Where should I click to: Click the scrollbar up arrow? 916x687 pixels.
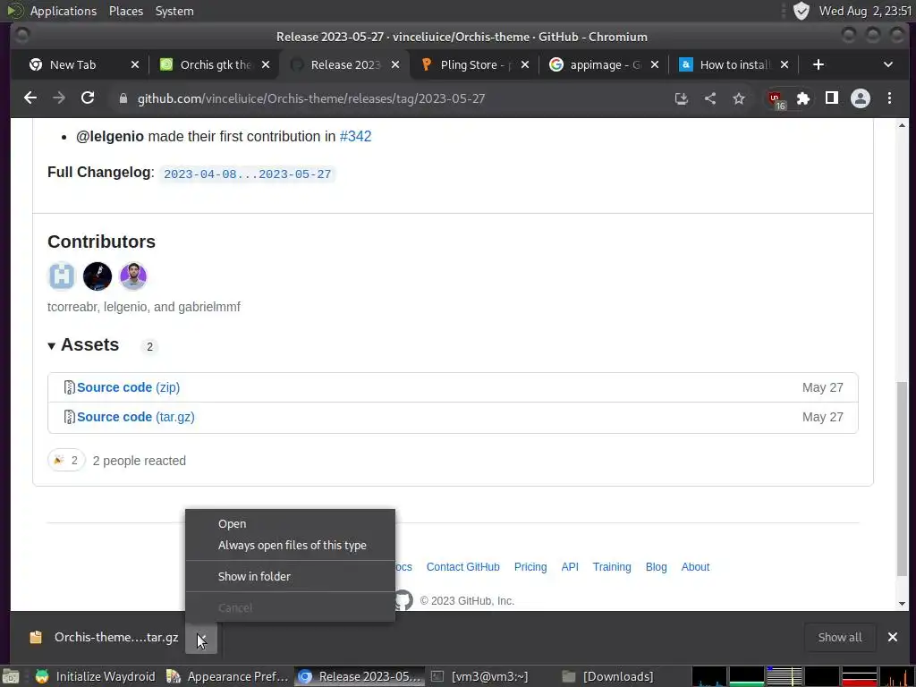coord(902,125)
